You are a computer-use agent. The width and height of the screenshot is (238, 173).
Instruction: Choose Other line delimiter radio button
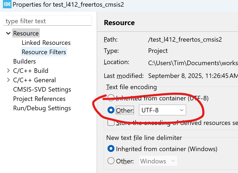[x=111, y=161]
